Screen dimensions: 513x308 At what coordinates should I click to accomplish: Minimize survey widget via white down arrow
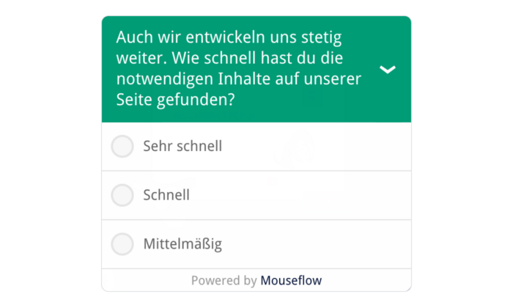[388, 70]
